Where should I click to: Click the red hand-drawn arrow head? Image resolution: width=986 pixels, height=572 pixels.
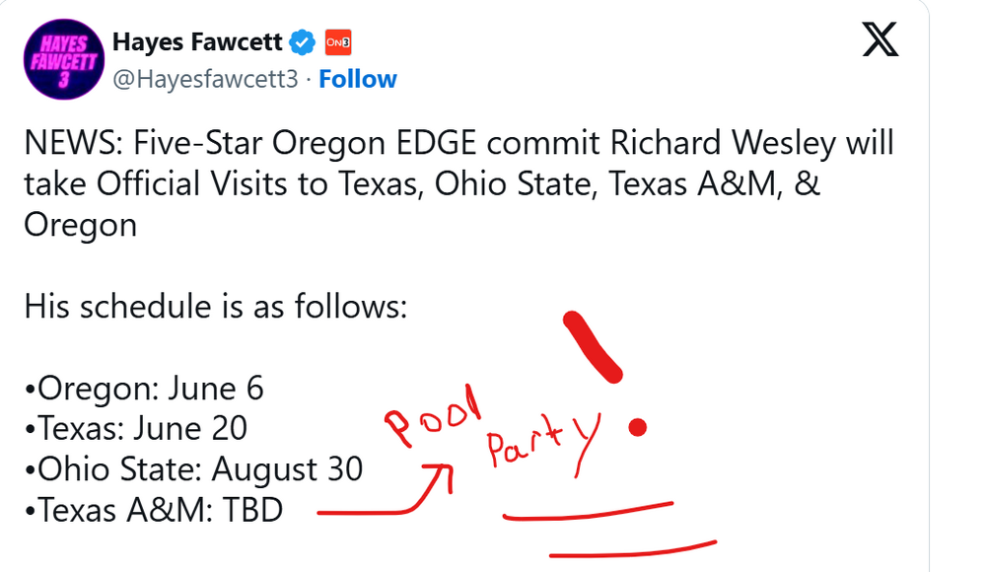440,473
